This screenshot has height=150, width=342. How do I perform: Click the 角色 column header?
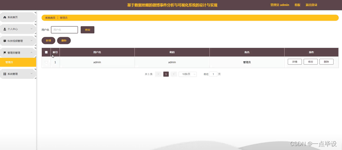point(247,52)
